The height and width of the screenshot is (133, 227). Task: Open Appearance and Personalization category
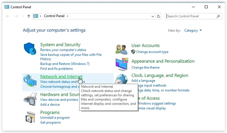163,61
